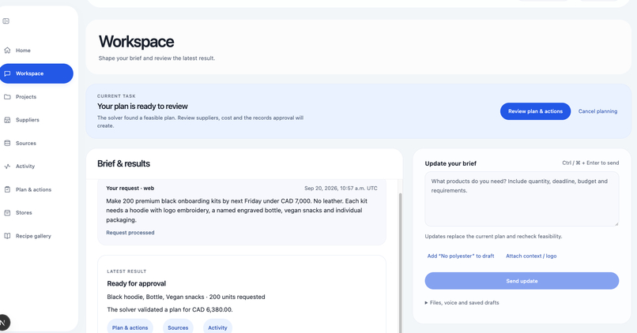This screenshot has height=333, width=637.
Task: Open Stores from the sidebar
Action: 24,212
